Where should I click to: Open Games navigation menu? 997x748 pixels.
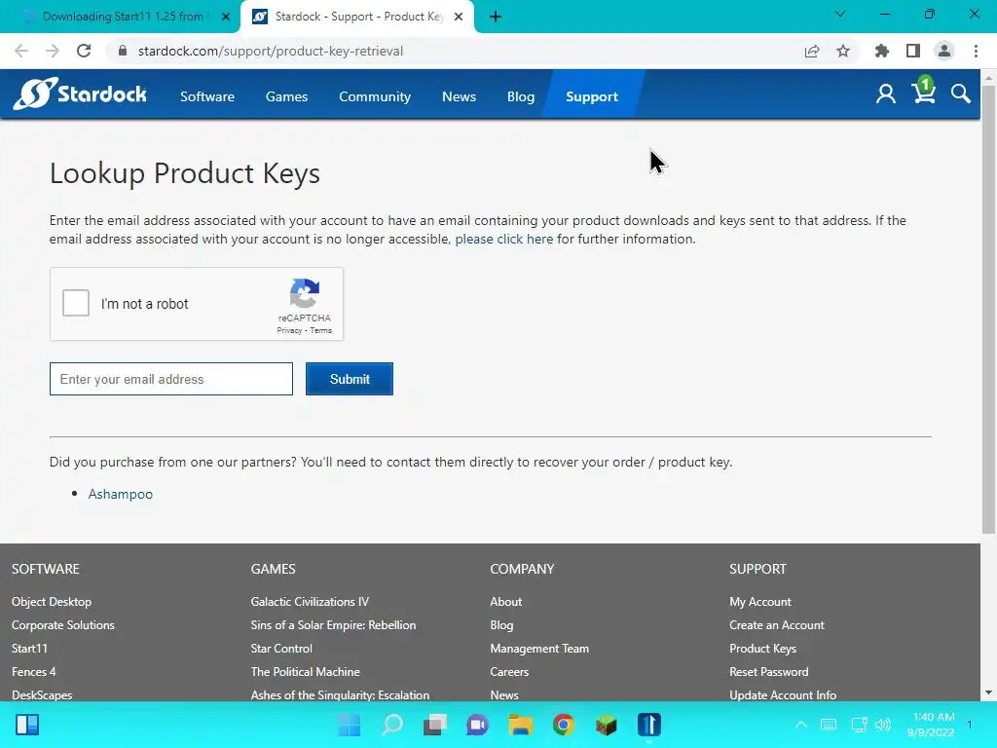pos(287,96)
